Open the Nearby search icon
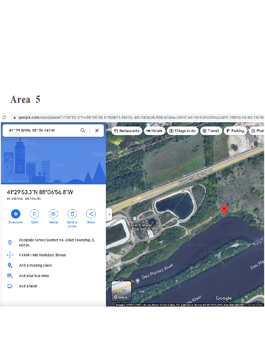The image size is (265, 343). click(x=53, y=214)
